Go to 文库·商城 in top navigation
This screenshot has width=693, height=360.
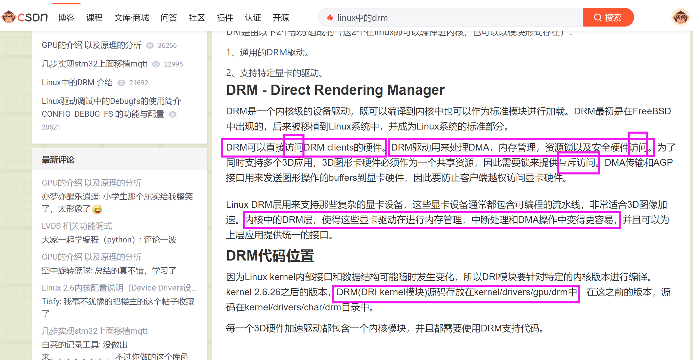click(132, 18)
